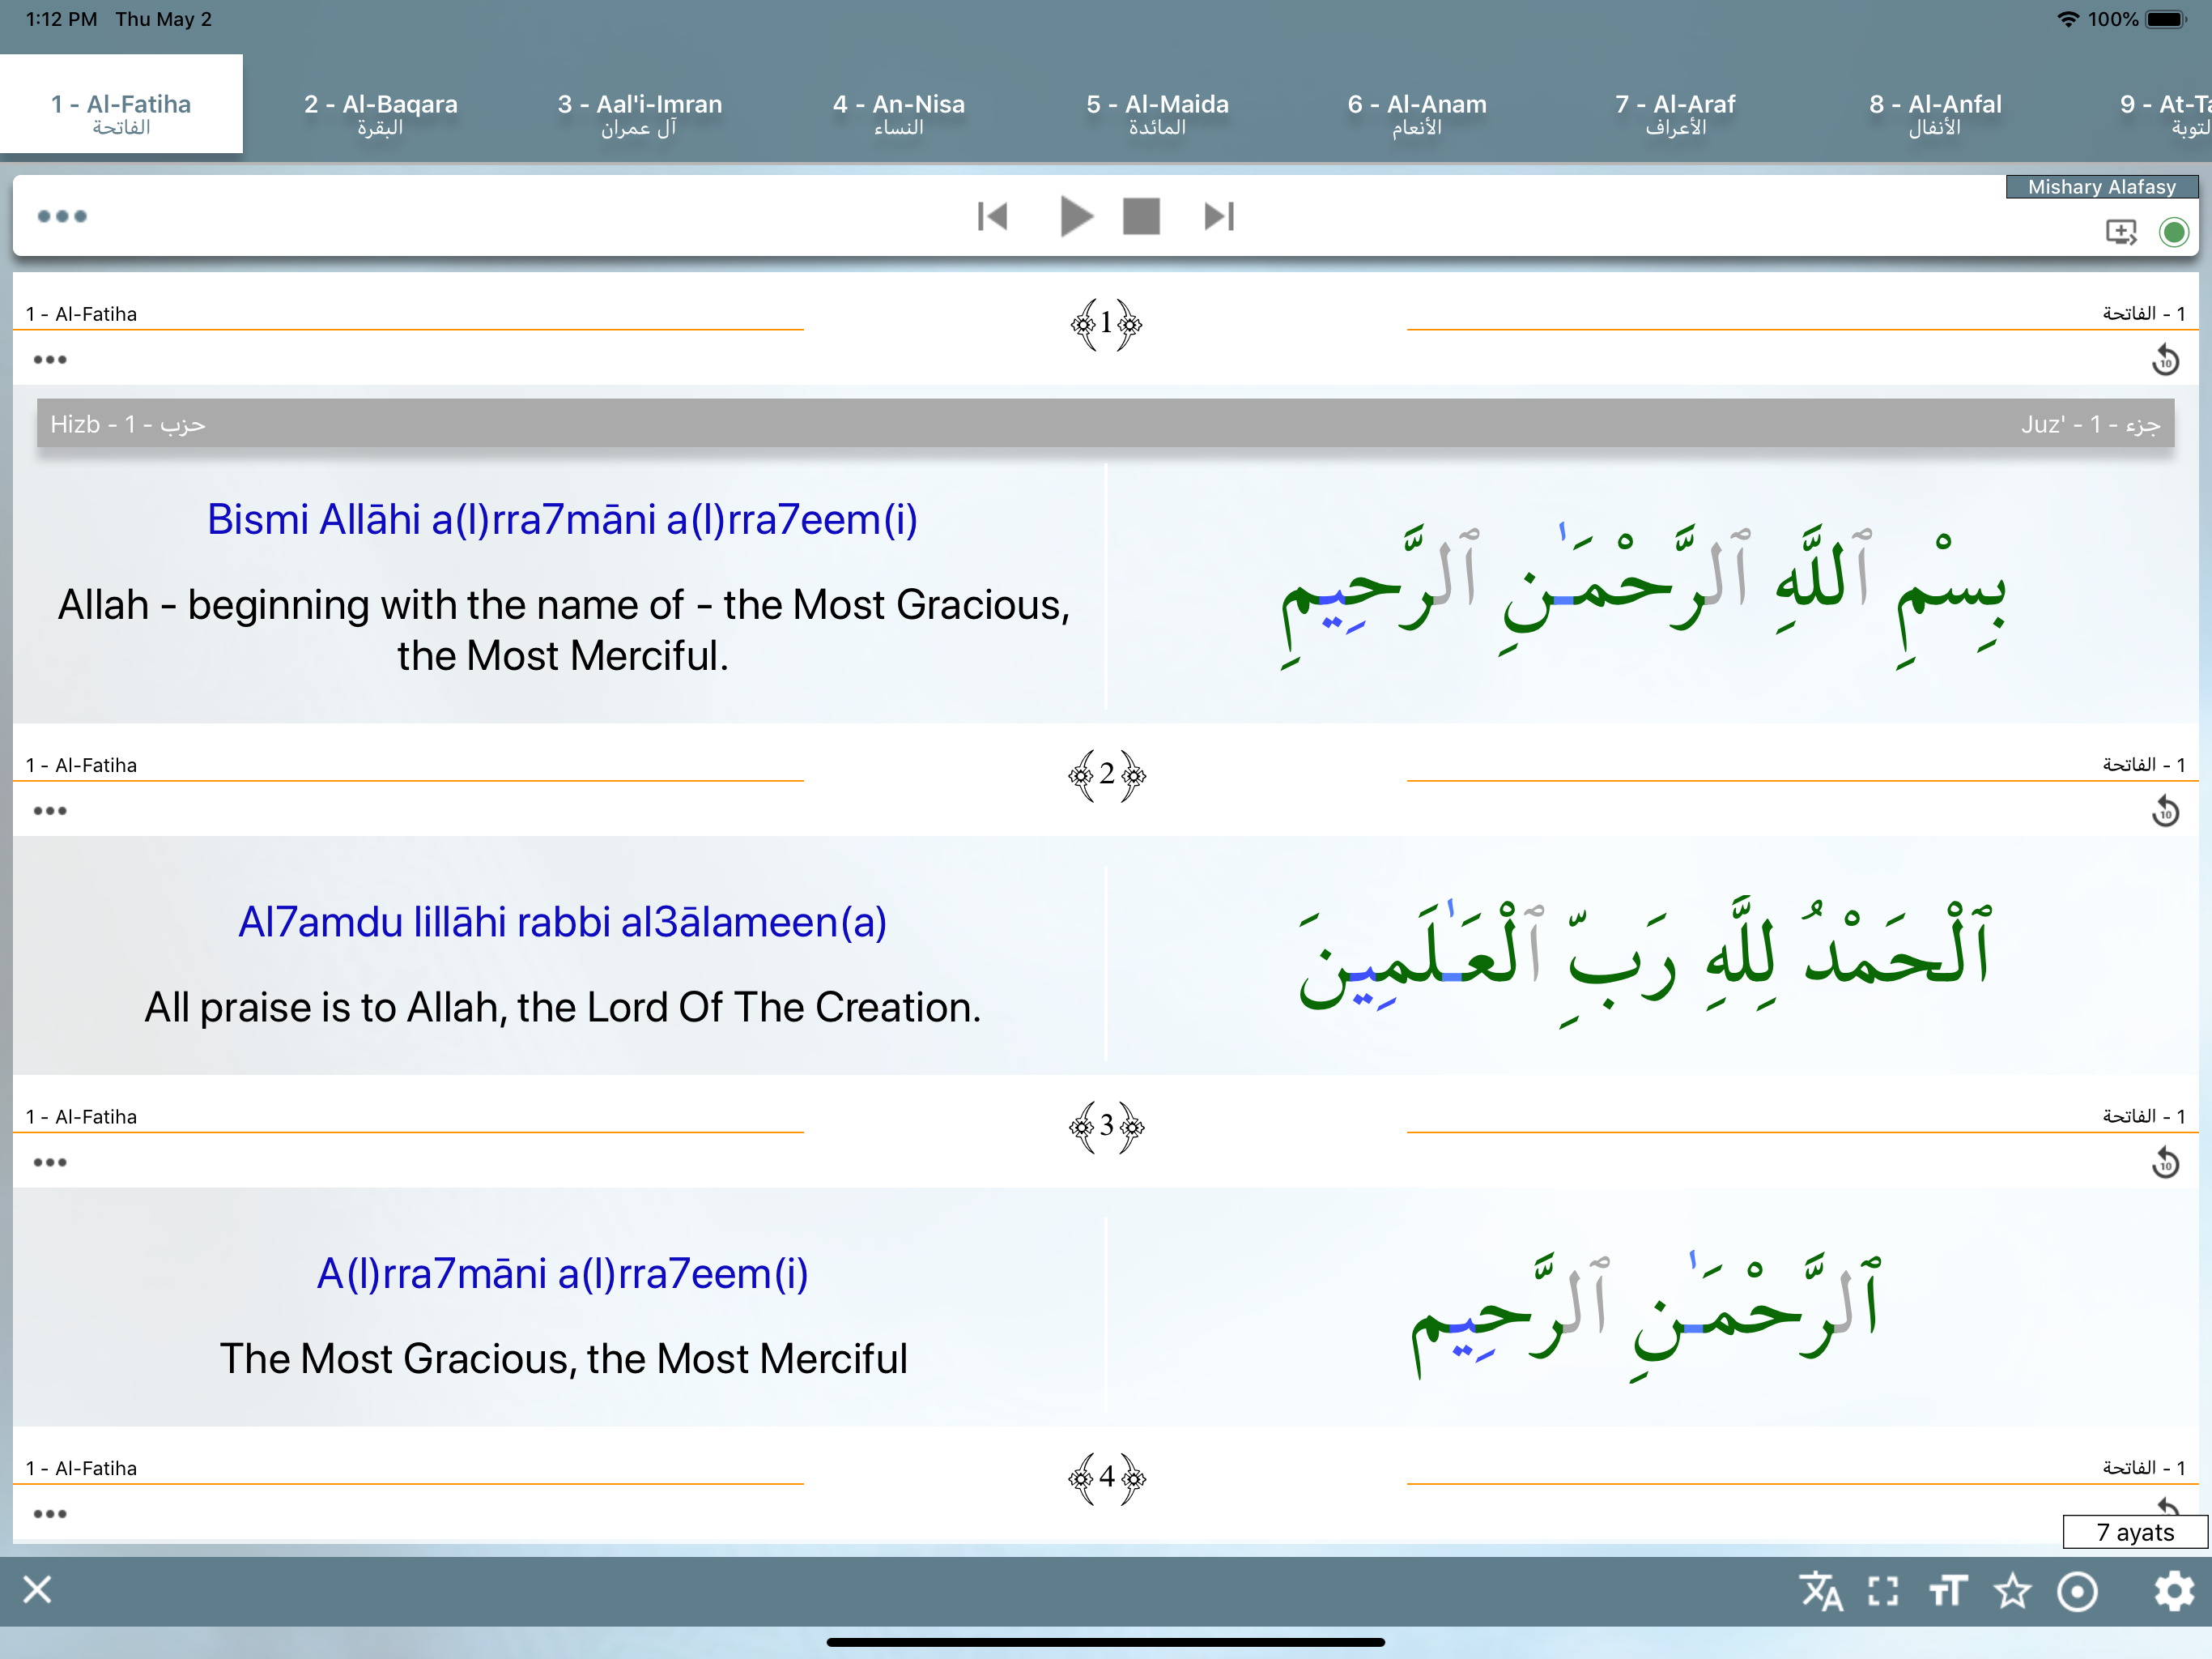
Task: Expand player options three-dot menu
Action: click(x=62, y=216)
